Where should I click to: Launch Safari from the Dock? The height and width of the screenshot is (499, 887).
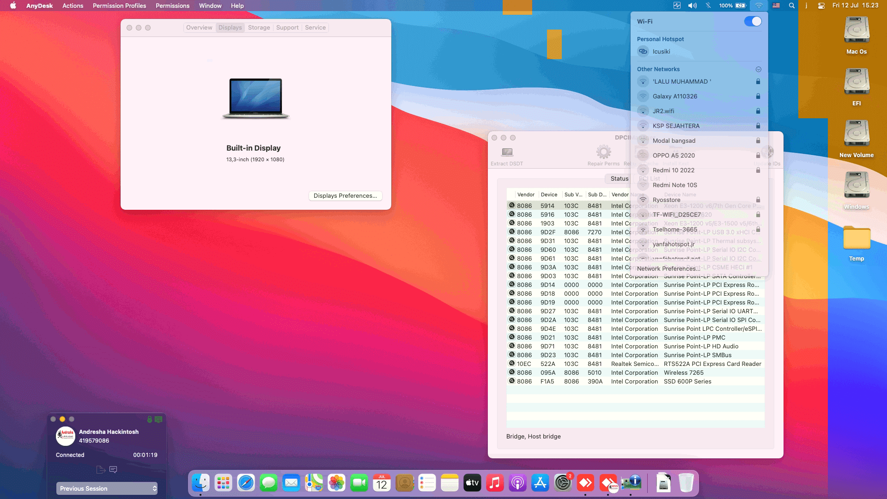click(x=246, y=483)
